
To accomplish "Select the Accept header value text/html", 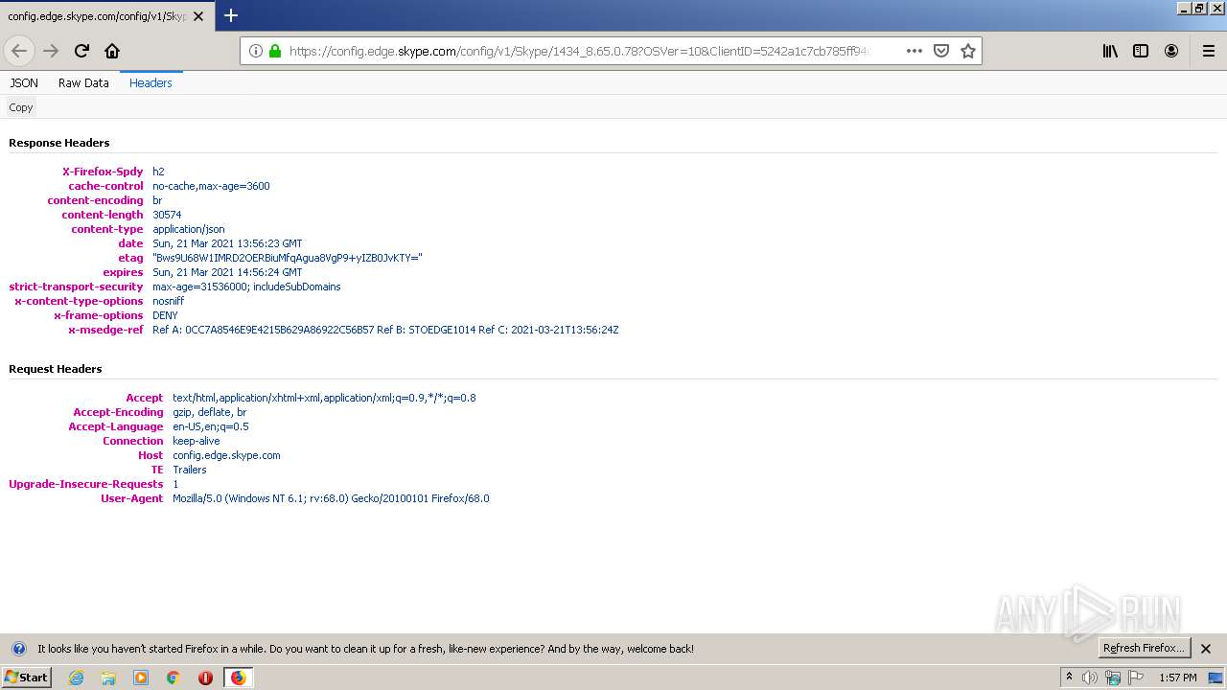I will tap(324, 398).
